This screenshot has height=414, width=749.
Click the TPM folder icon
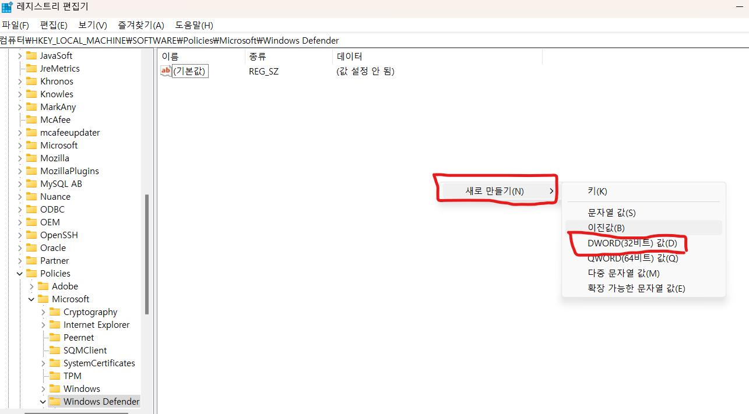pyautogui.click(x=55, y=376)
